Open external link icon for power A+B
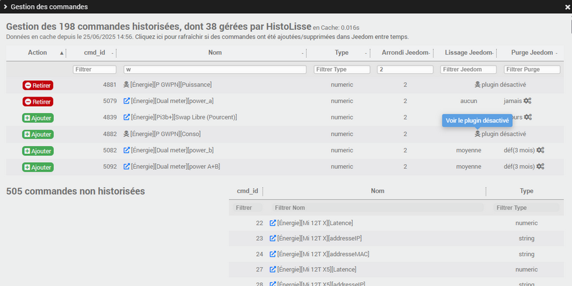The image size is (572, 286). (126, 167)
